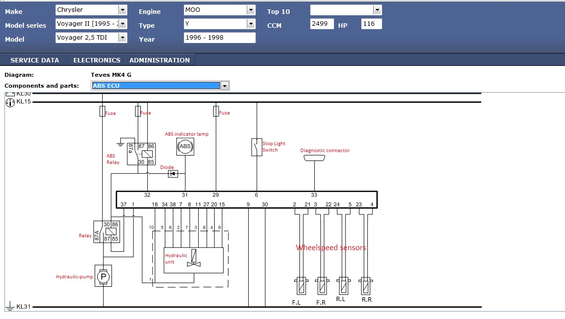Click ECU pin number 21
Screen dimensions: 565x319
(x=307, y=205)
